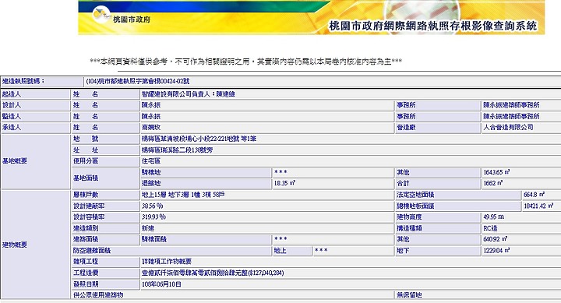Click the 騎樓地 label cell
This screenshot has height=303, width=561.
tap(206, 172)
